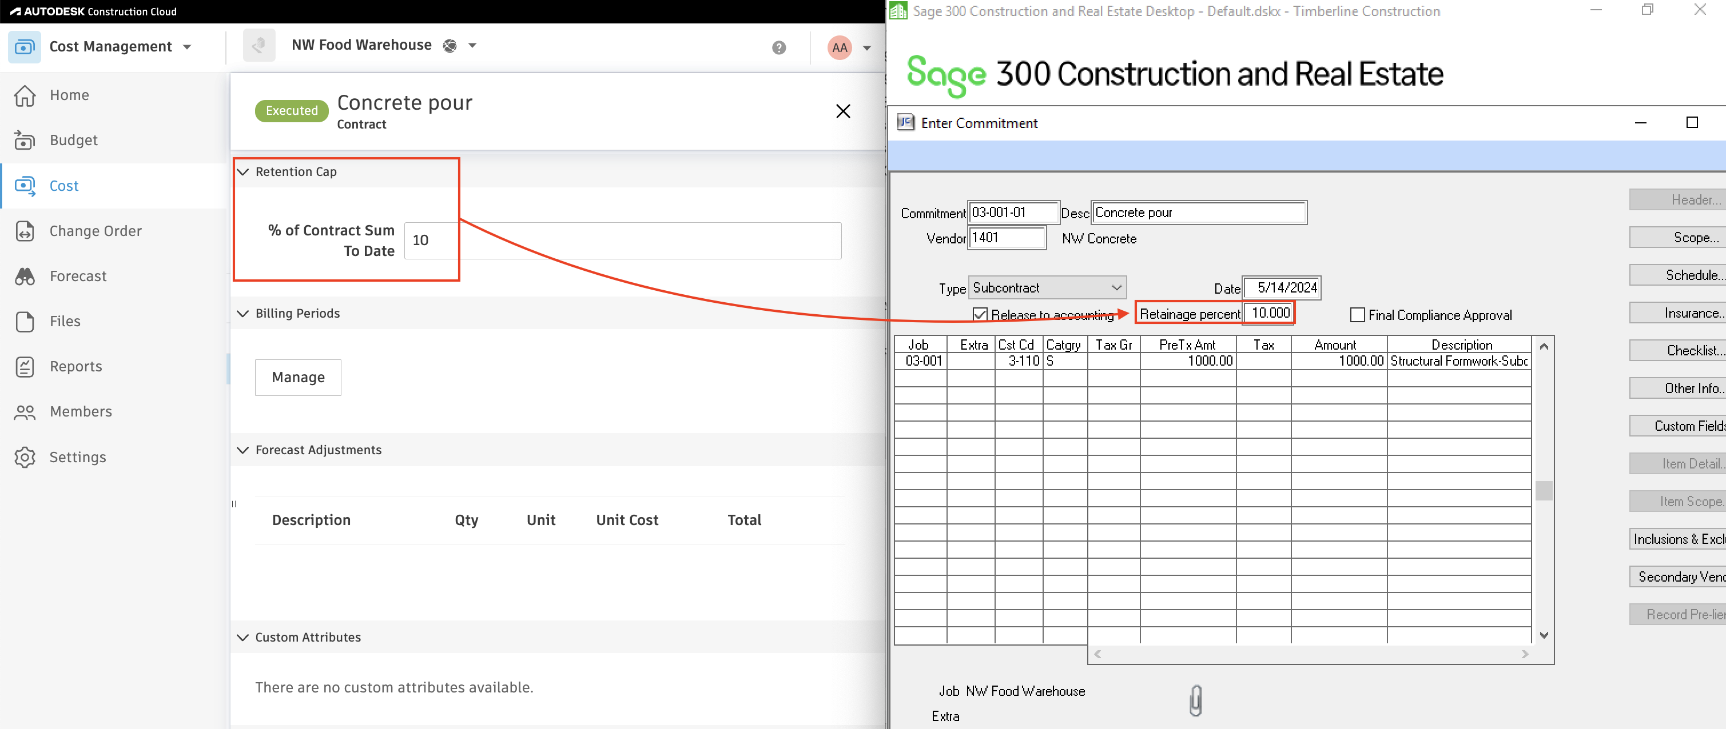Open the user account dropdown arrow
This screenshot has width=1726, height=729.
tap(866, 47)
